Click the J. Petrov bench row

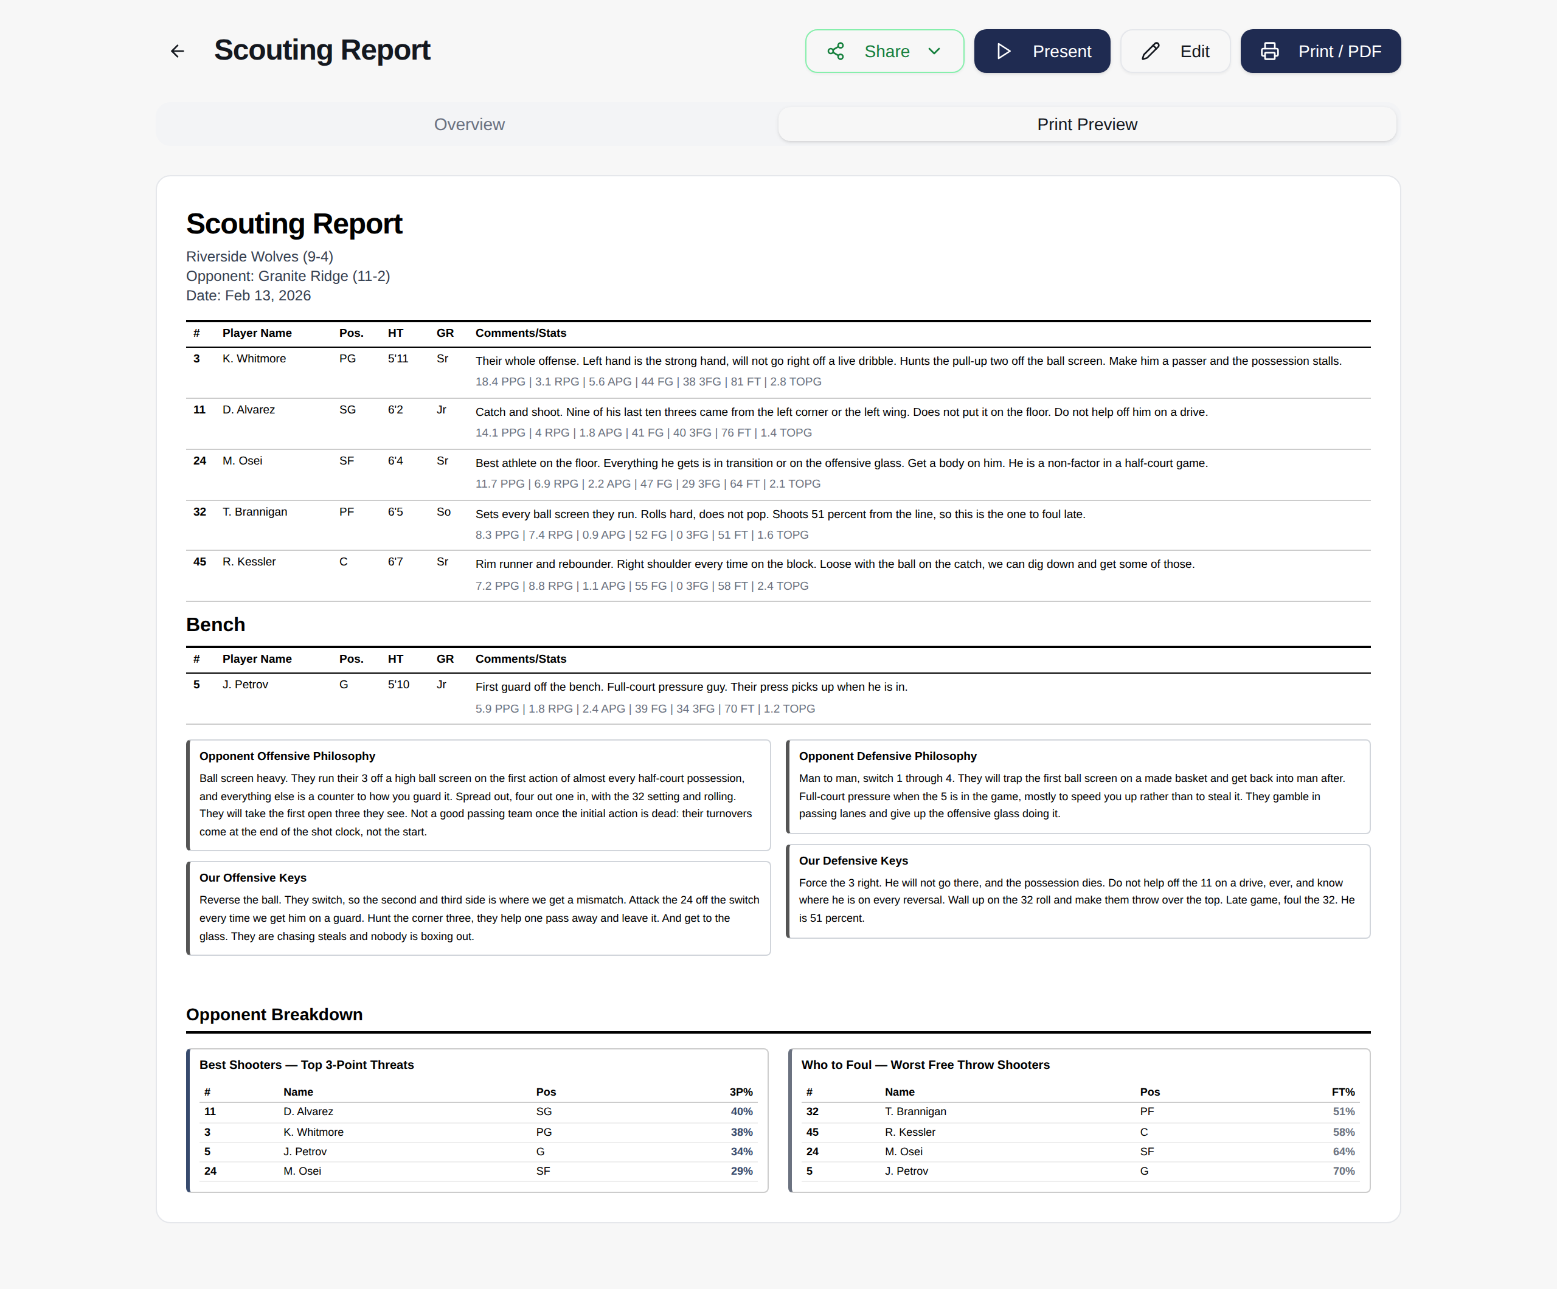(778, 697)
